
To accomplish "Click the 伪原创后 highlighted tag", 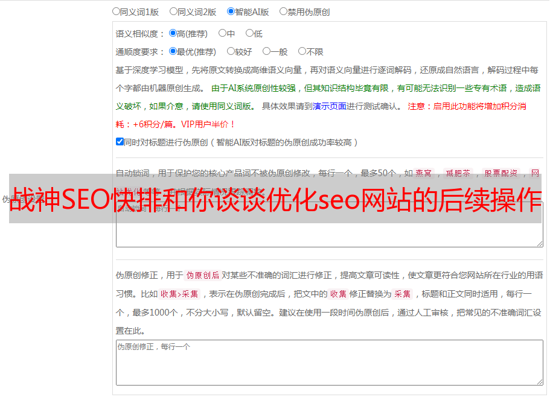I will (x=203, y=275).
